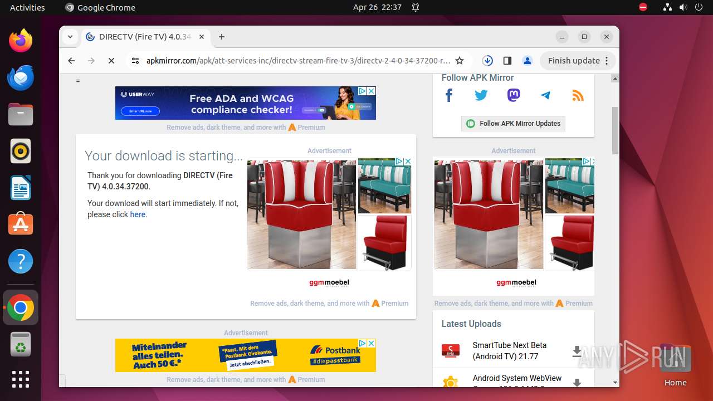Click Finish update button
This screenshot has width=713, height=401.
[578, 61]
